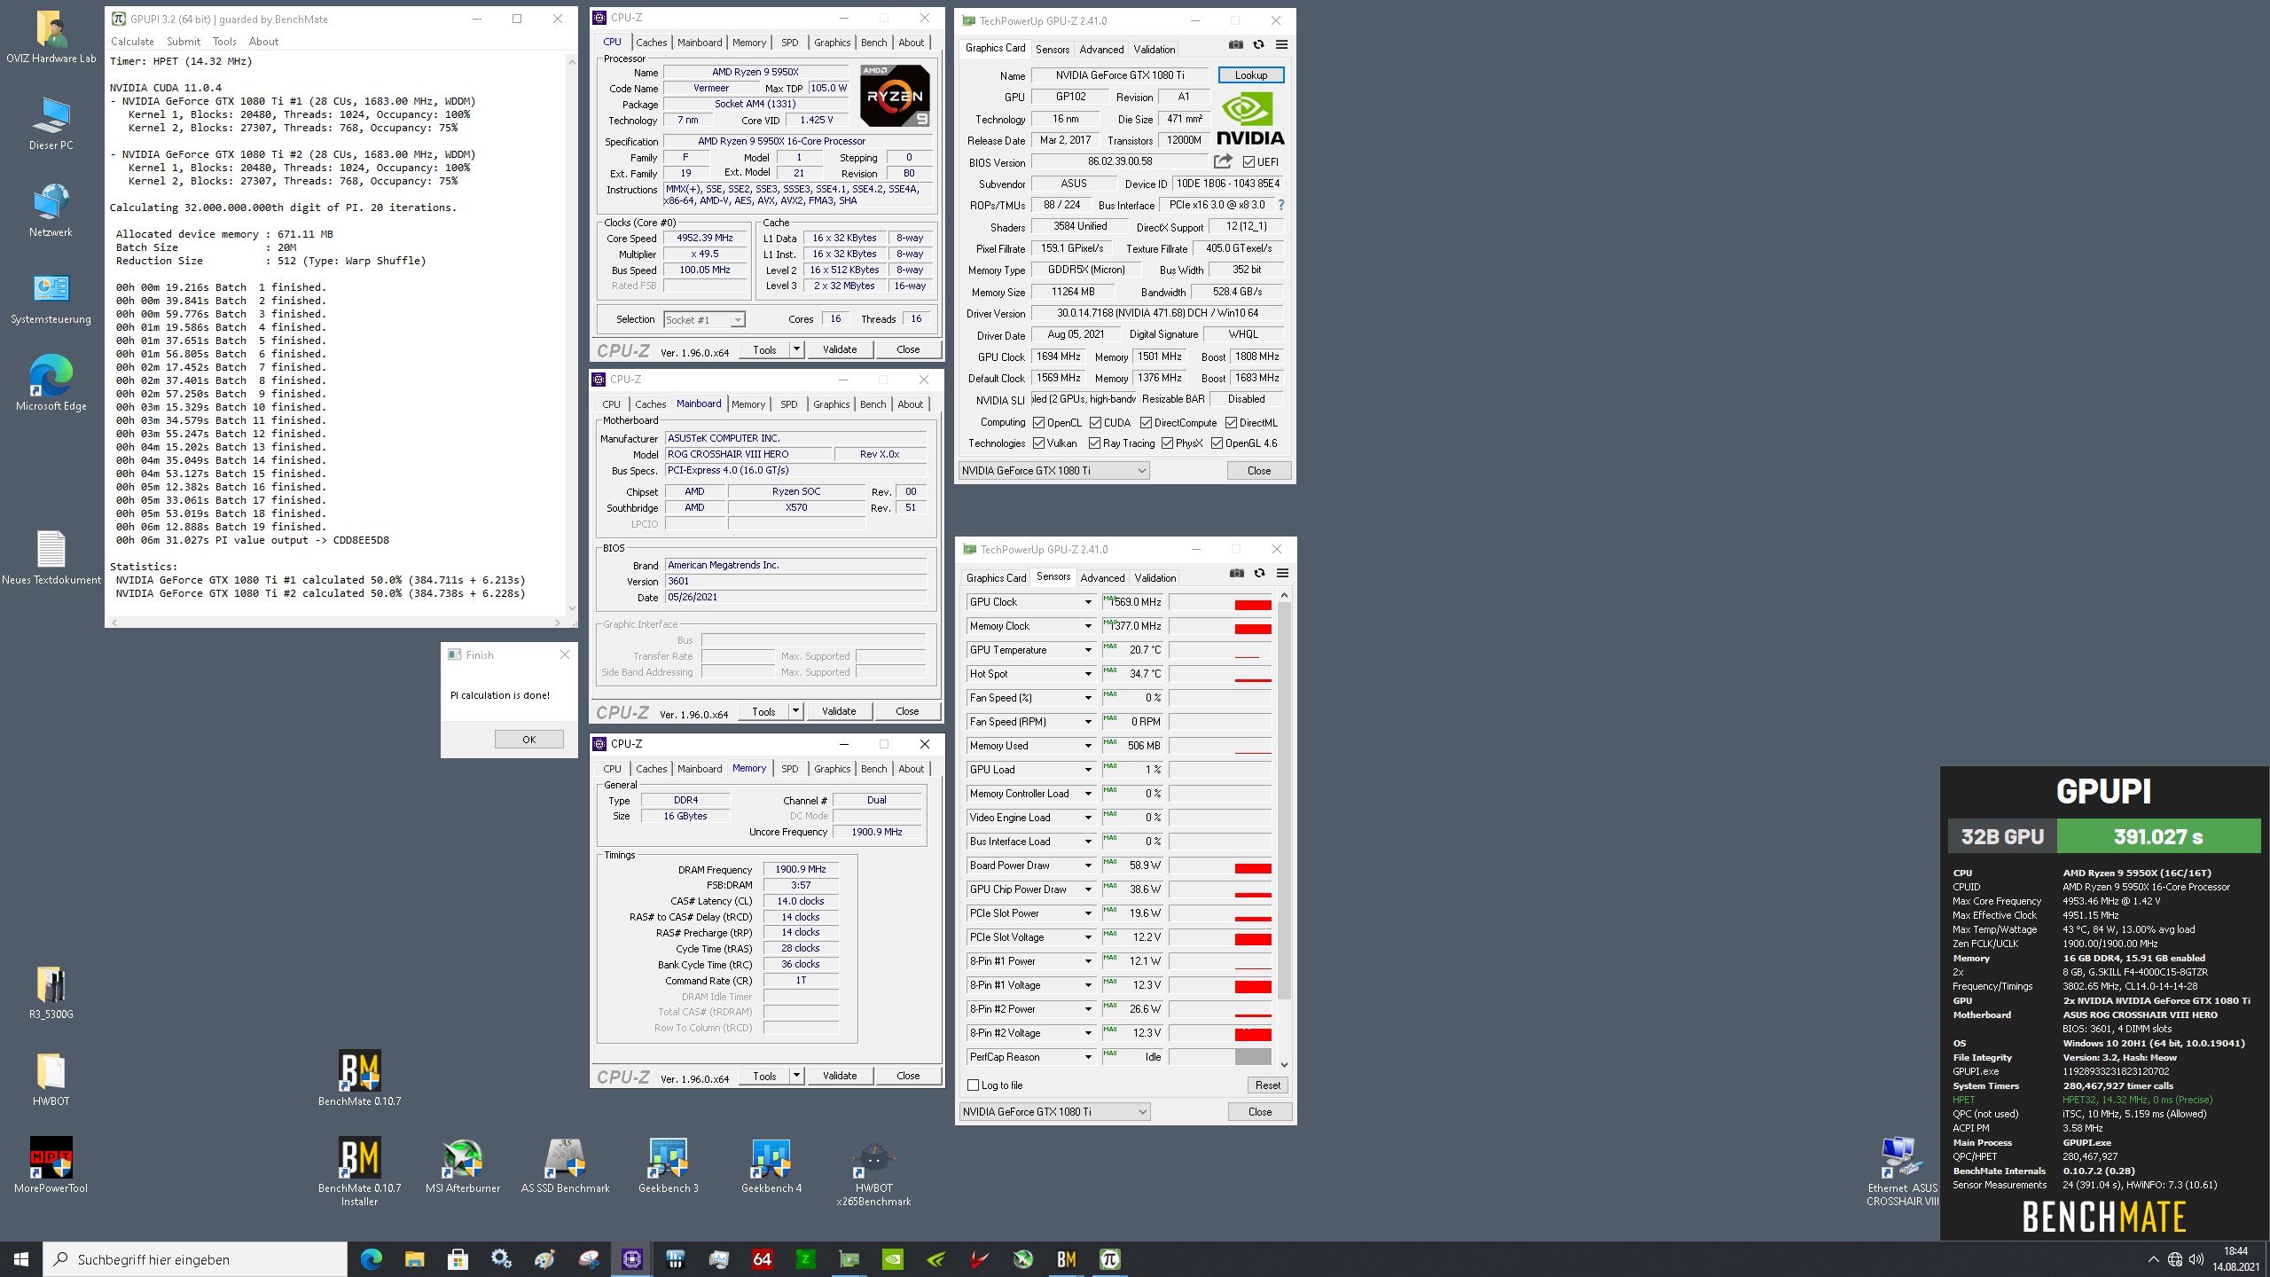
Task: Click refresh icon in top GPU-Z window
Action: tap(1258, 44)
